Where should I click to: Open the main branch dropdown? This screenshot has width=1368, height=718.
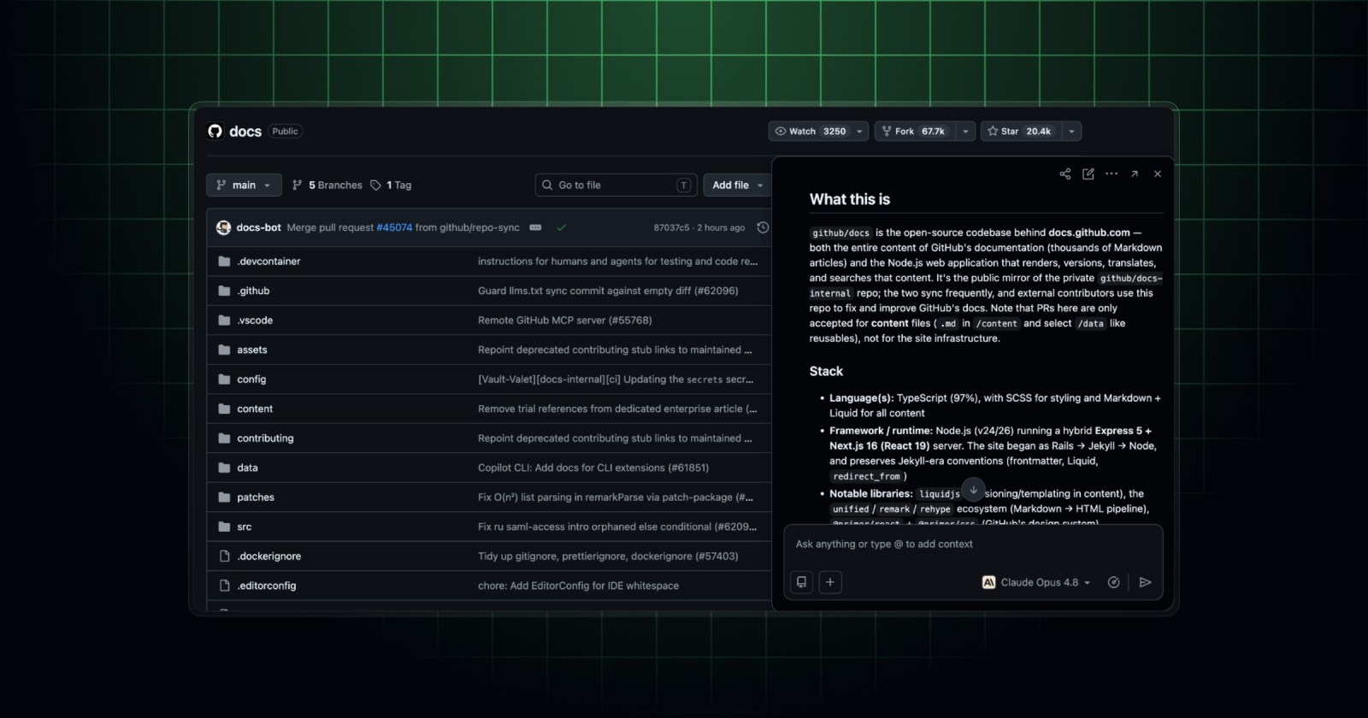coord(244,185)
